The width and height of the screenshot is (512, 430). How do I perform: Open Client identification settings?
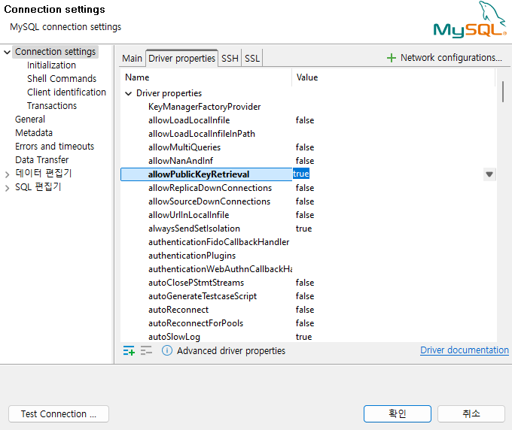[x=66, y=92]
